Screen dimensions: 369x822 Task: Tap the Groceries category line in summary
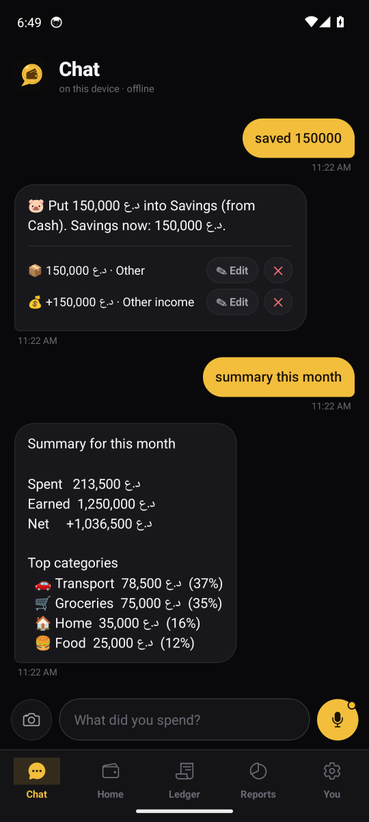(128, 603)
